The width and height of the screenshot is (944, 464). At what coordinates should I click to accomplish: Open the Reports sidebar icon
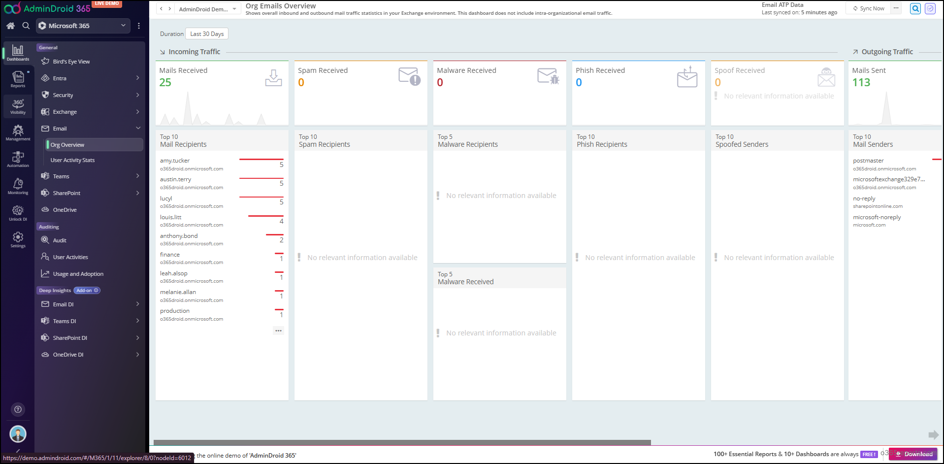pyautogui.click(x=18, y=79)
